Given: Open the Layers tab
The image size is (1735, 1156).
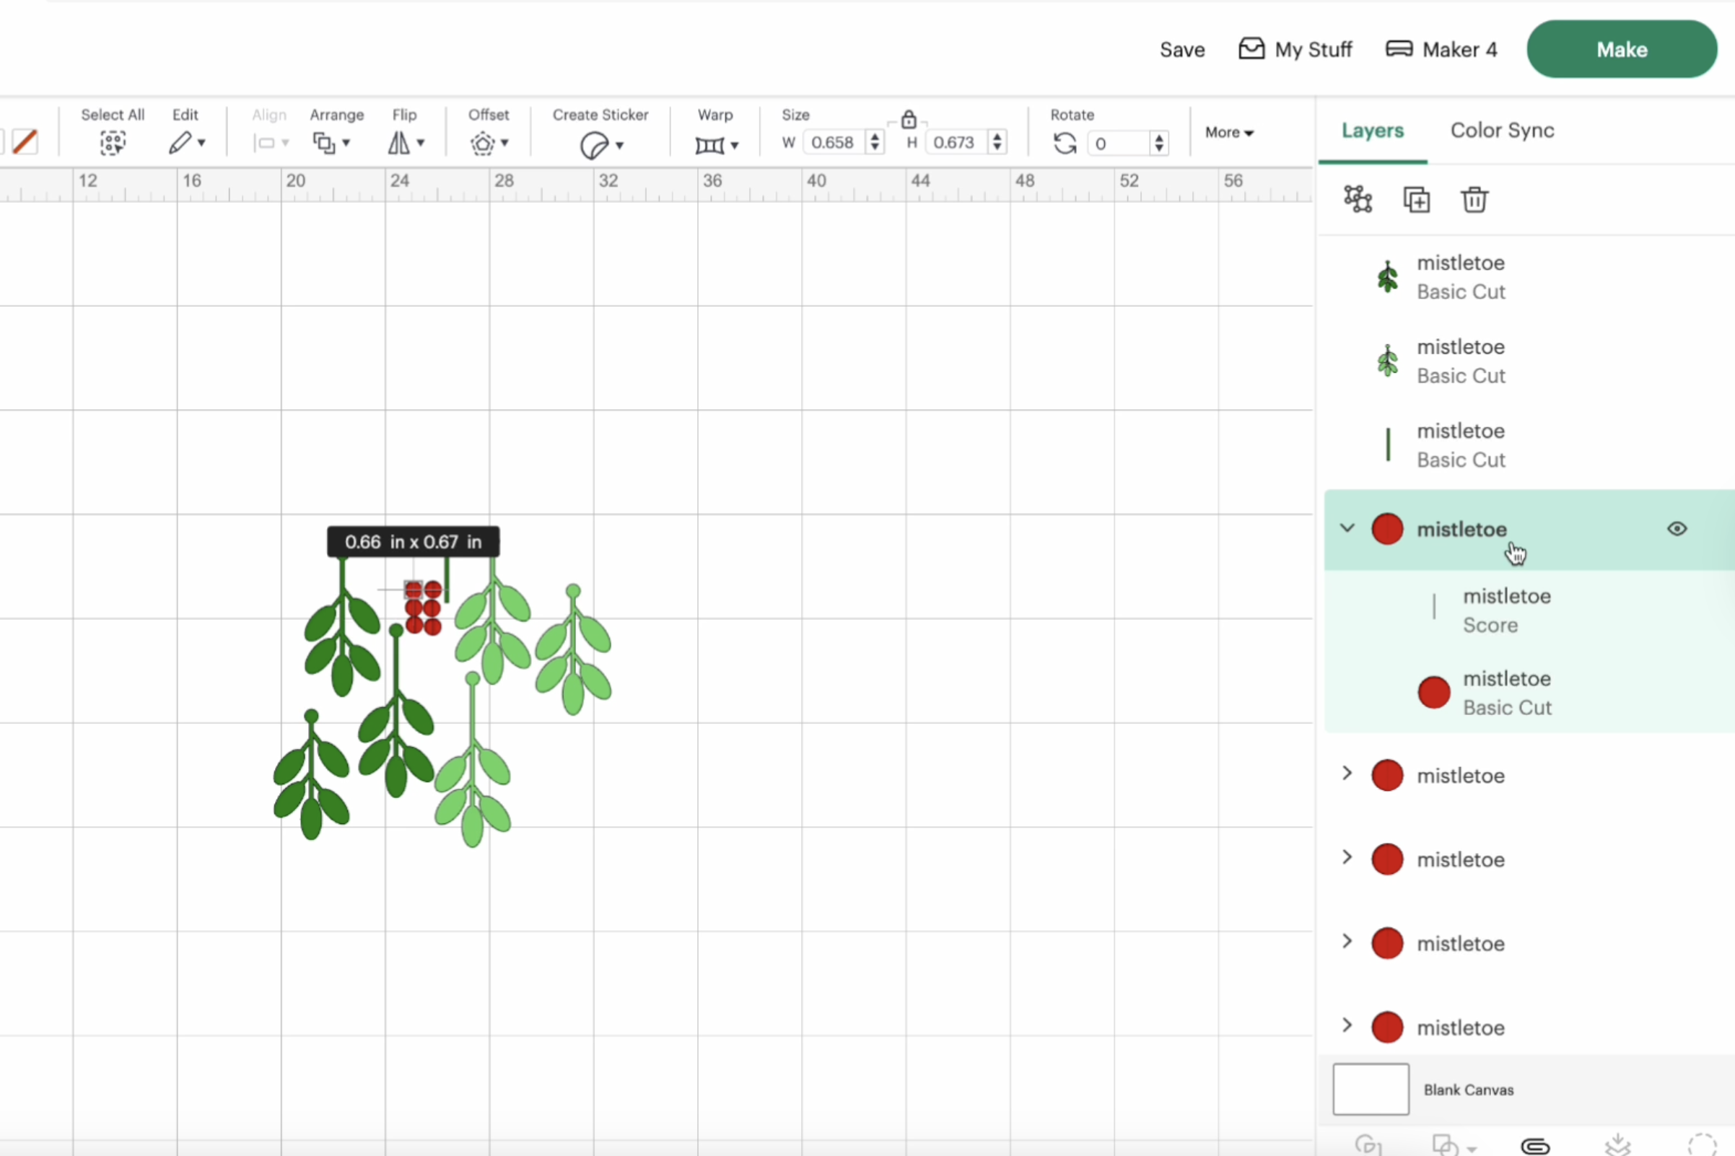Looking at the screenshot, I should click(x=1372, y=131).
